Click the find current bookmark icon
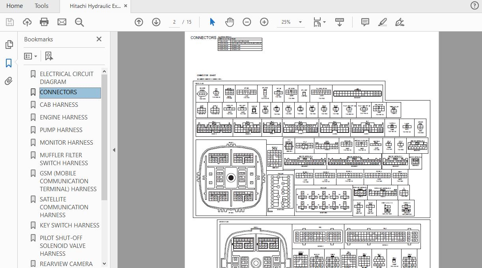Viewport: 482px width, 268px height. (x=49, y=56)
